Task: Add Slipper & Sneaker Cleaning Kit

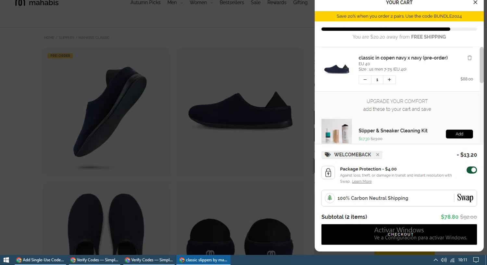Action: pos(459,134)
